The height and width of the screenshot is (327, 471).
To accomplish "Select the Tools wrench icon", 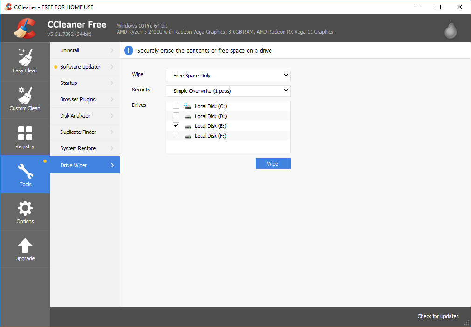I will [x=25, y=171].
